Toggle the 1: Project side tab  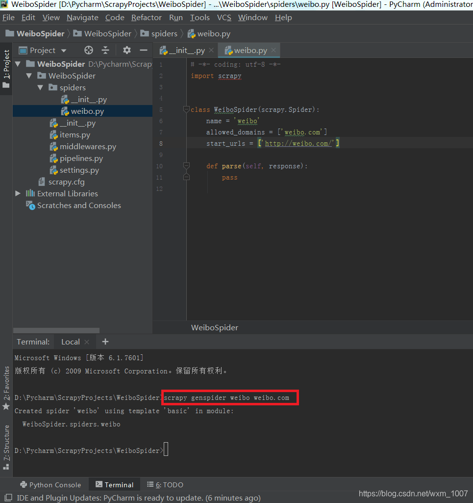[6, 69]
